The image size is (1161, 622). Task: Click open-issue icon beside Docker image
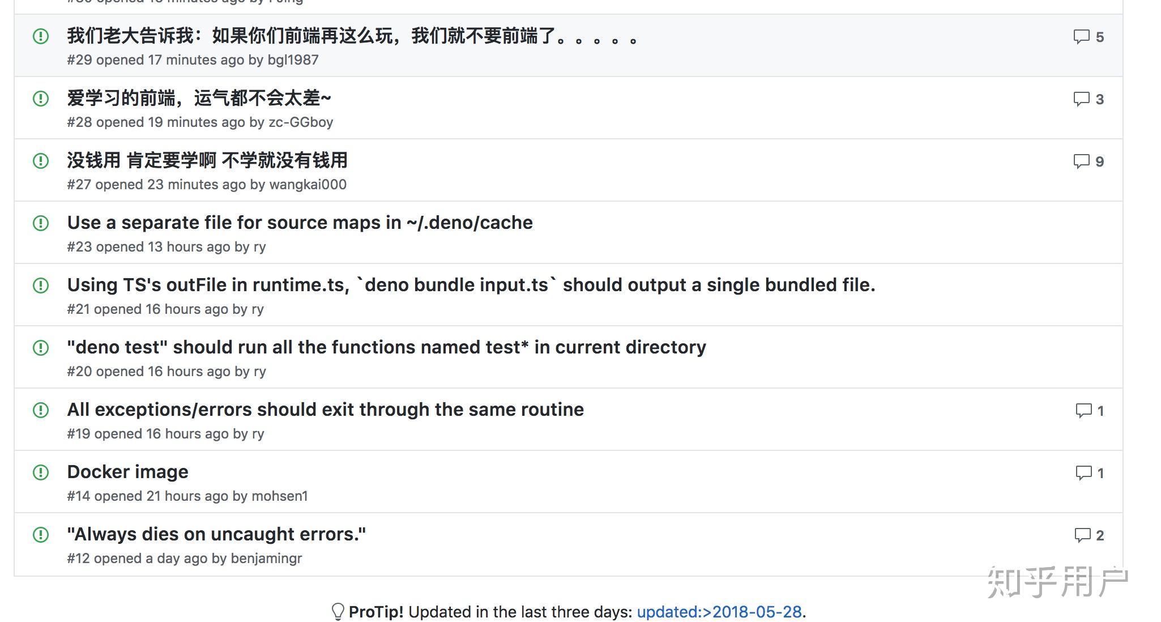41,472
